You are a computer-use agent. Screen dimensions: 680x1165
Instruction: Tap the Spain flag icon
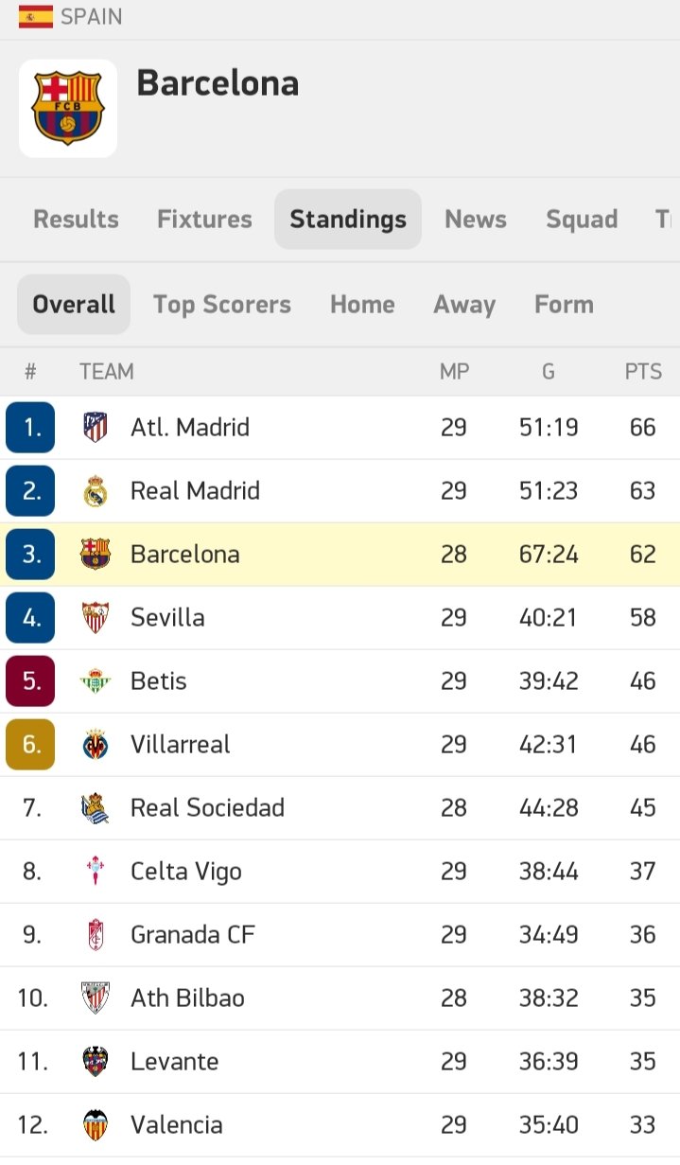(36, 17)
